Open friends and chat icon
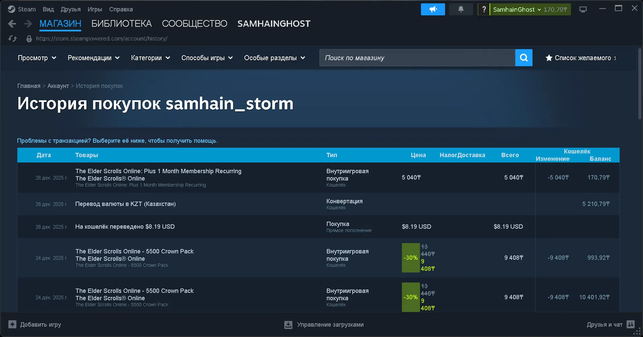Viewport: 643px width, 337px height. tap(631, 324)
